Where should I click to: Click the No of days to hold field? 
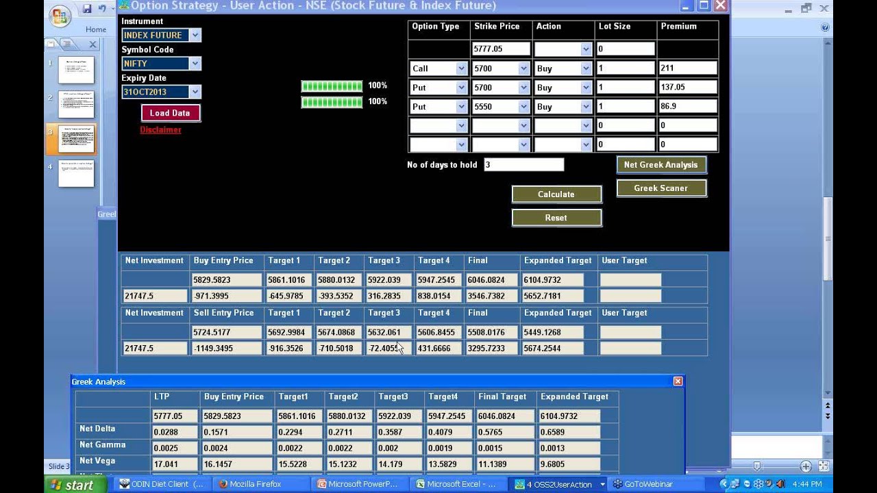523,165
